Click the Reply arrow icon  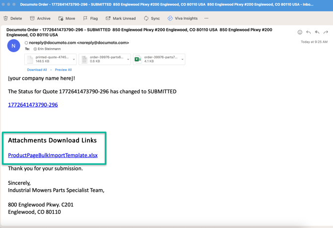pos(309,32)
